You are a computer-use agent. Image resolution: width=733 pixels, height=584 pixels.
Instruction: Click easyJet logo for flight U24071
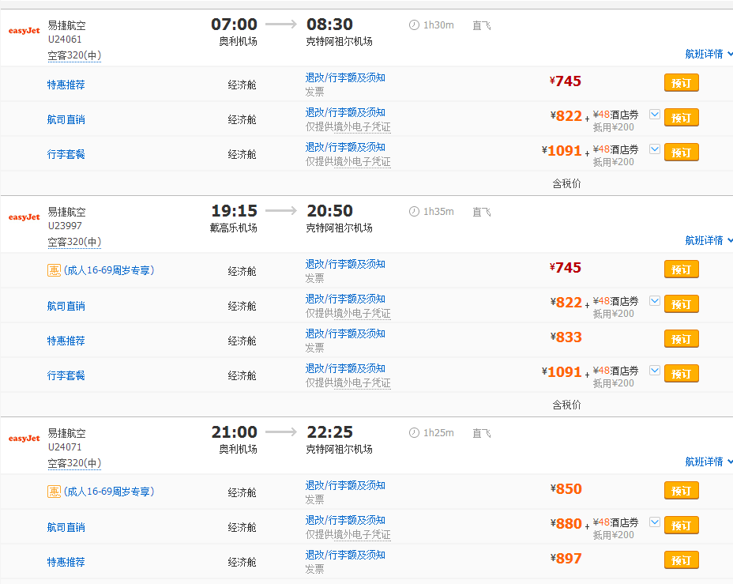(24, 439)
